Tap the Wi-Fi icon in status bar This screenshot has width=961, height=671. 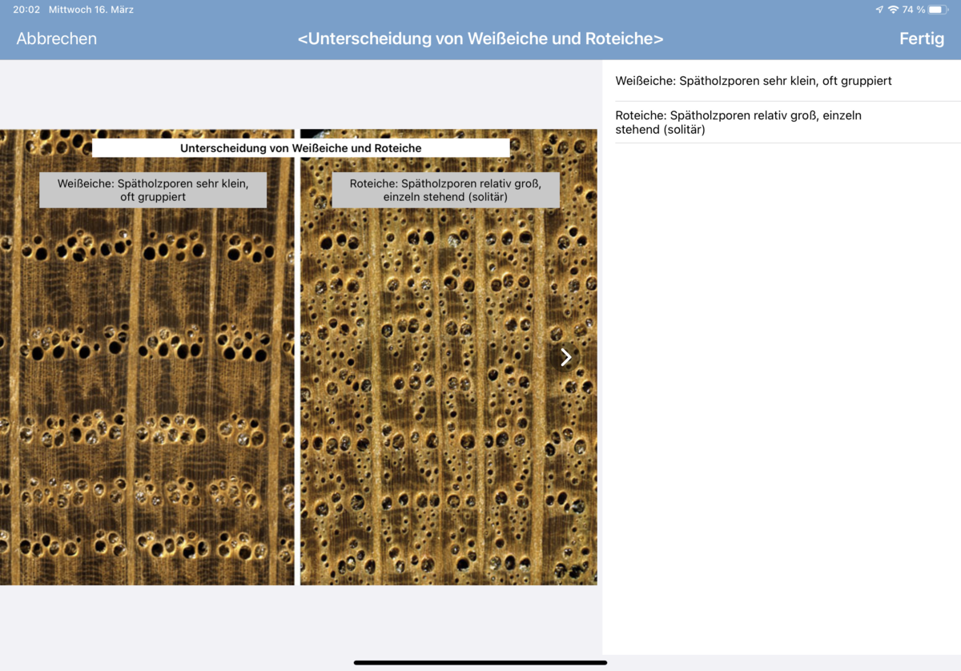pos(893,10)
